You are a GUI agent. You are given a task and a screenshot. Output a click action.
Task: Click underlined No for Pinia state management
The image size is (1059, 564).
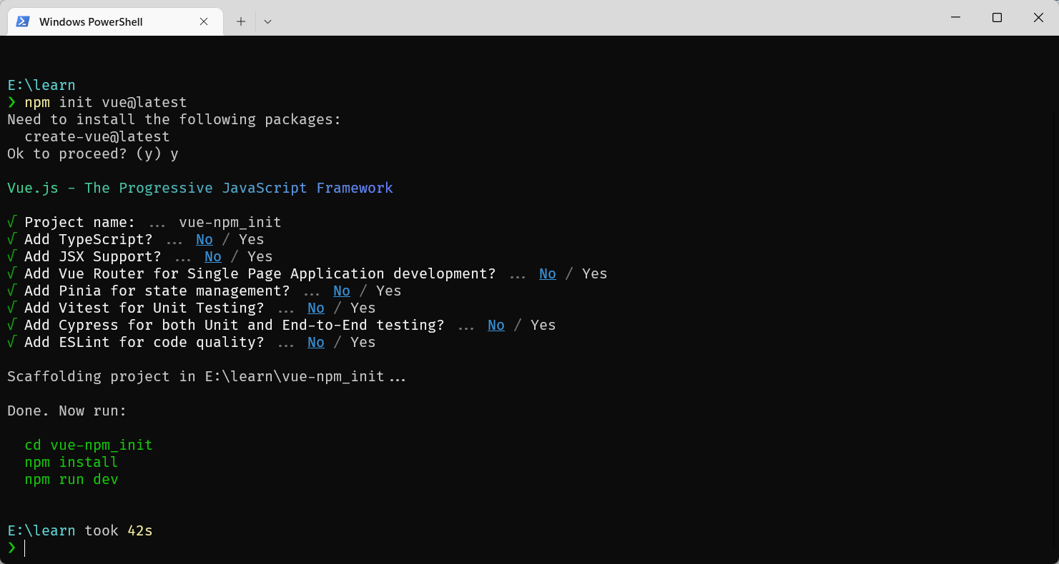click(x=342, y=291)
